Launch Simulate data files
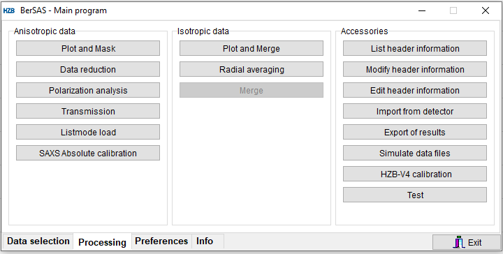This screenshot has width=503, height=254. tap(415, 153)
